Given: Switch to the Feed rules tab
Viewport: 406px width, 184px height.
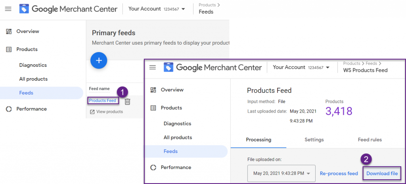Looking at the screenshot, I should pos(370,140).
